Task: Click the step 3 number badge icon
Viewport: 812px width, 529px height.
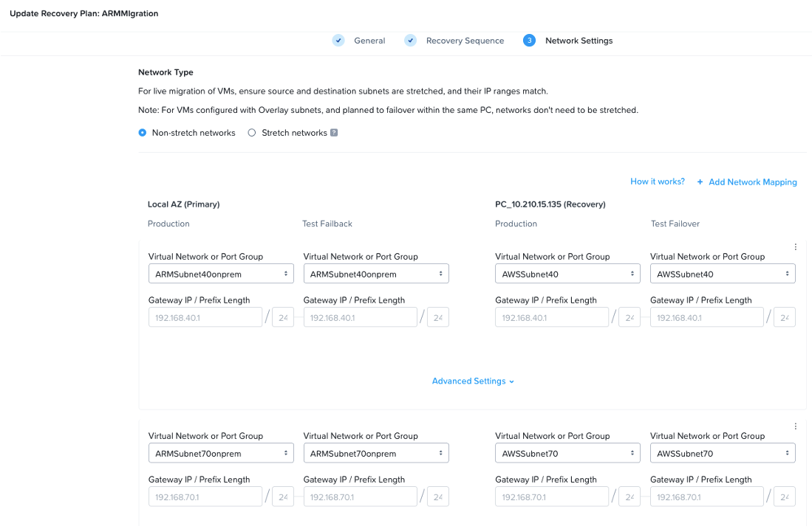Action: 529,41
